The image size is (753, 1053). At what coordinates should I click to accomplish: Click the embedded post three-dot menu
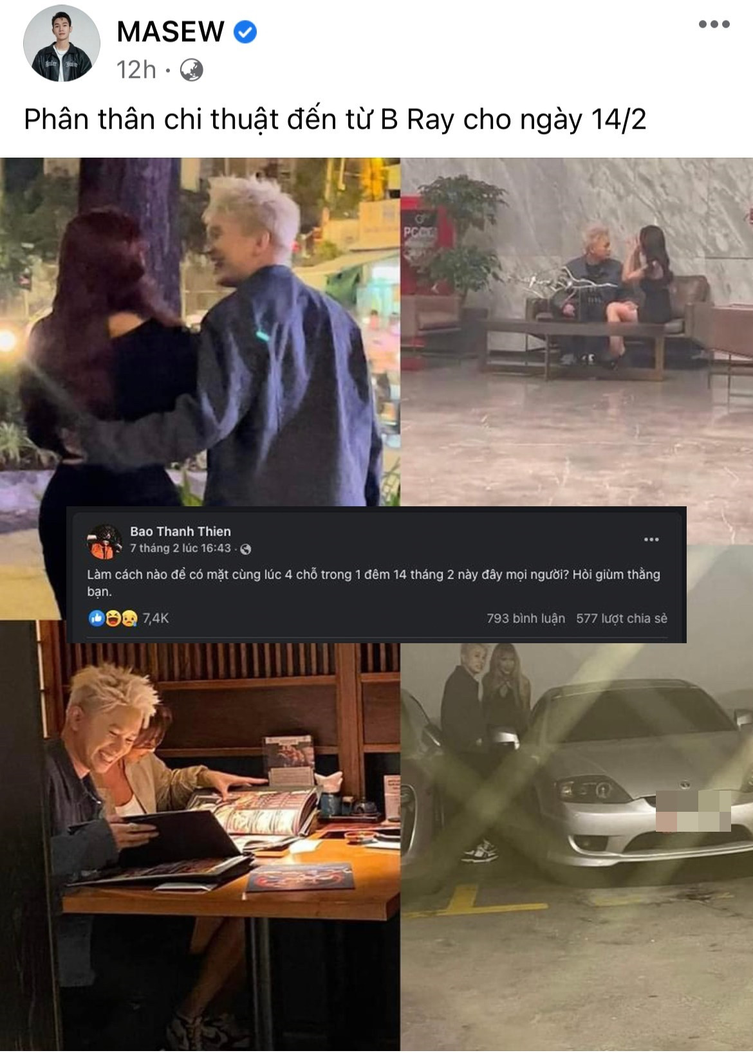(651, 539)
